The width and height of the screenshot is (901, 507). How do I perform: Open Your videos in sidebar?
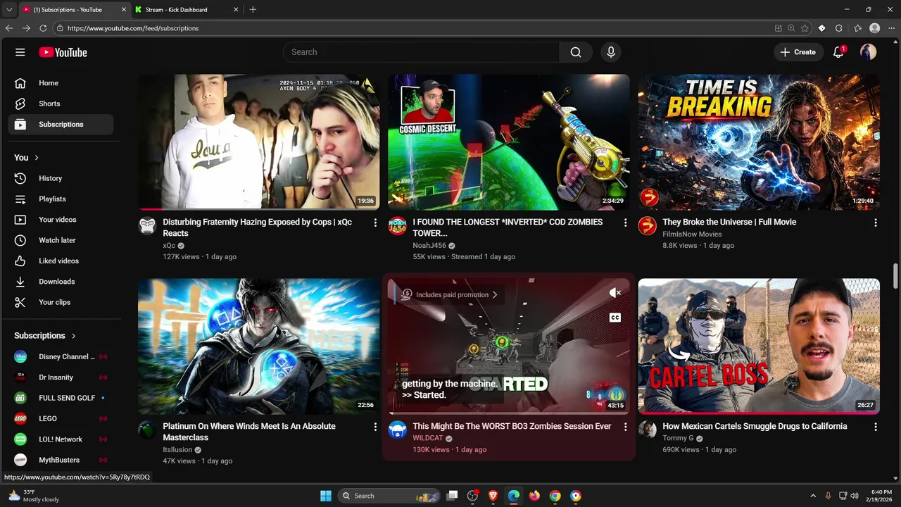coord(61,220)
